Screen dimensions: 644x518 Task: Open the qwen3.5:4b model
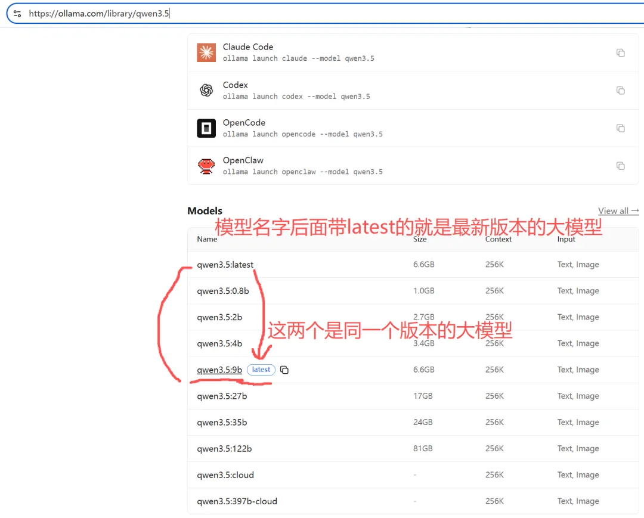coord(219,343)
